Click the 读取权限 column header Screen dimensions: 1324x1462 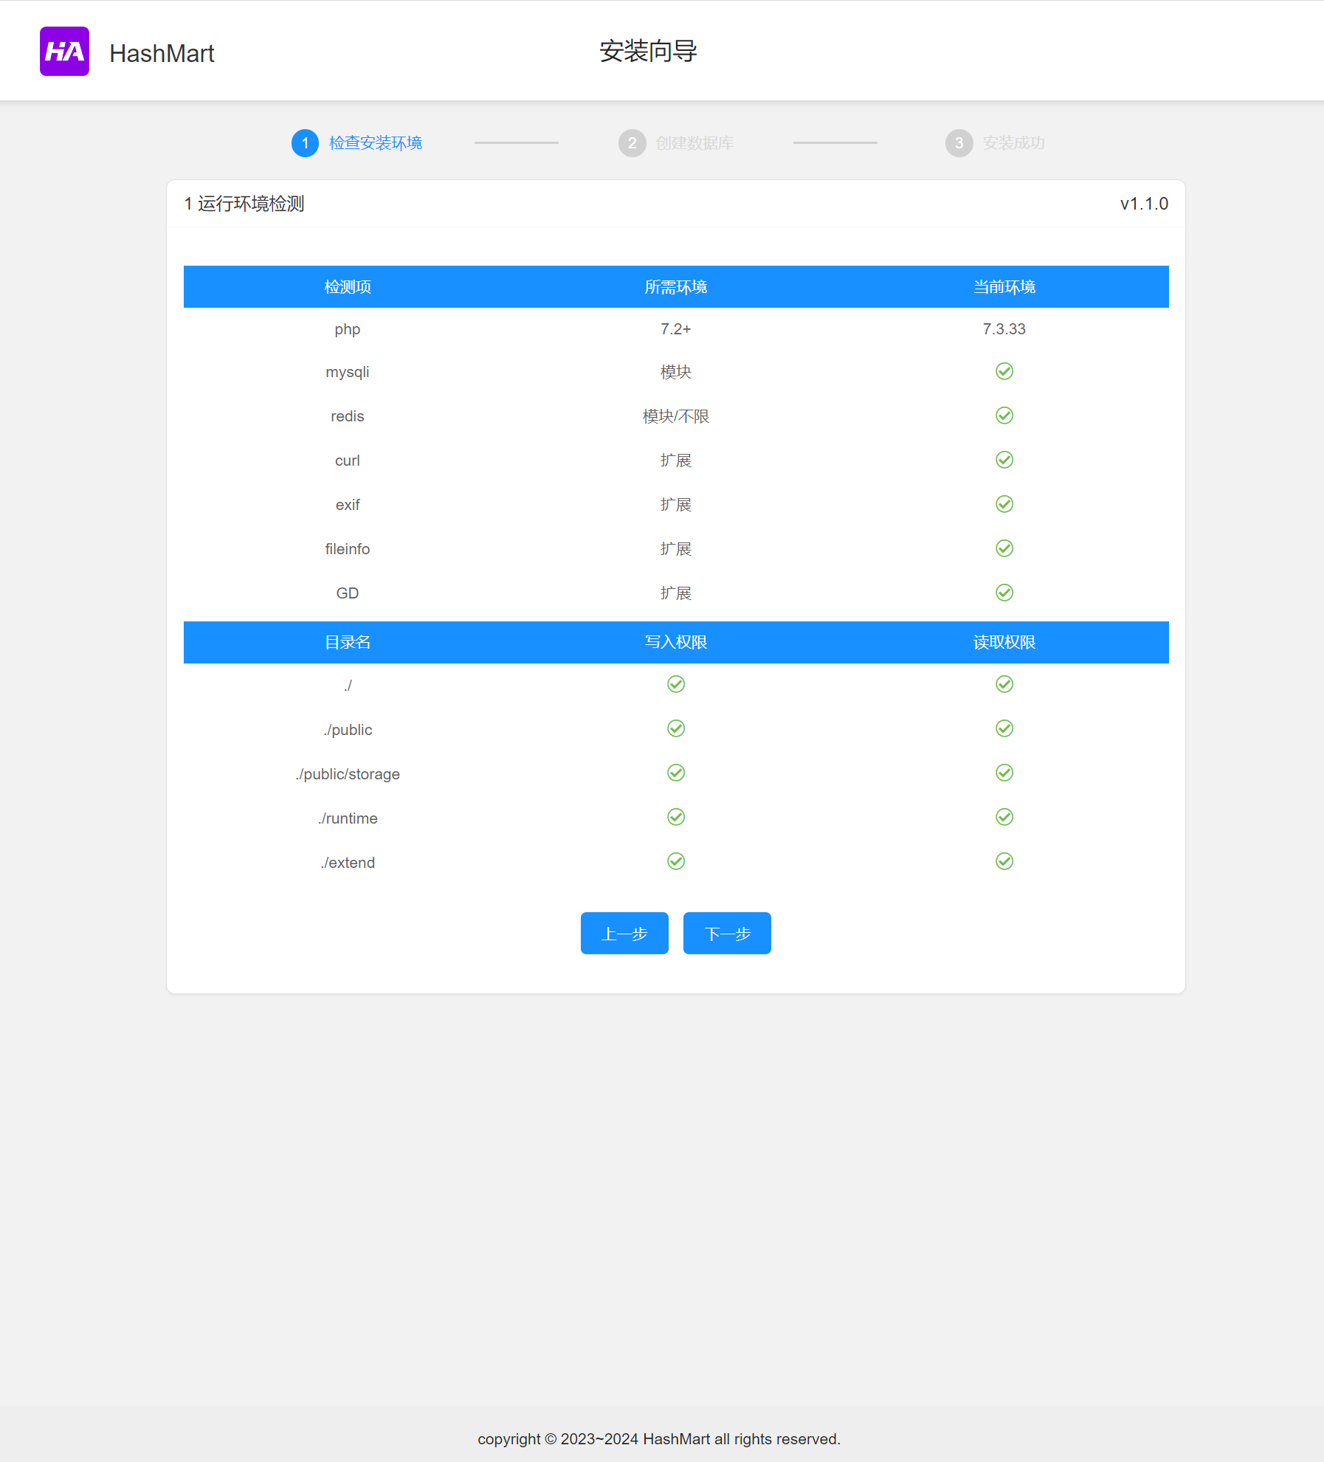click(1004, 643)
